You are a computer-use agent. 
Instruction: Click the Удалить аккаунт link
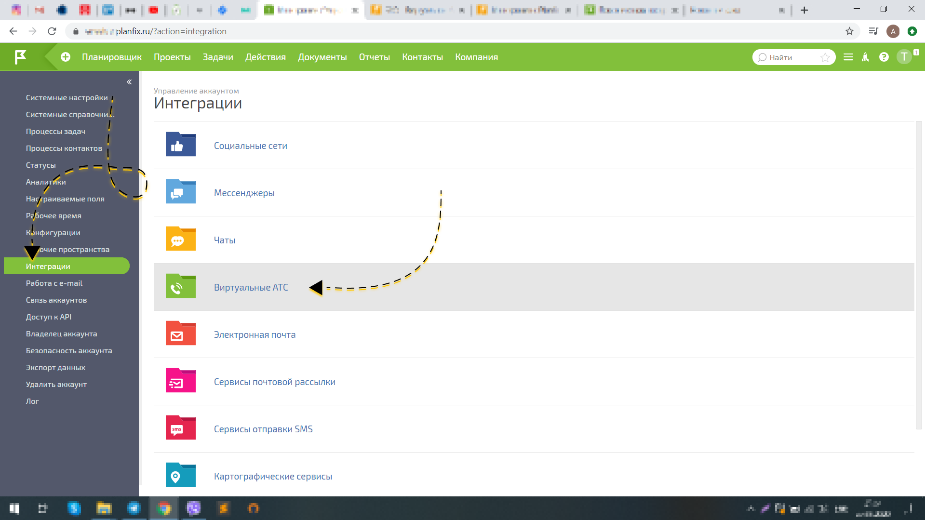point(56,384)
